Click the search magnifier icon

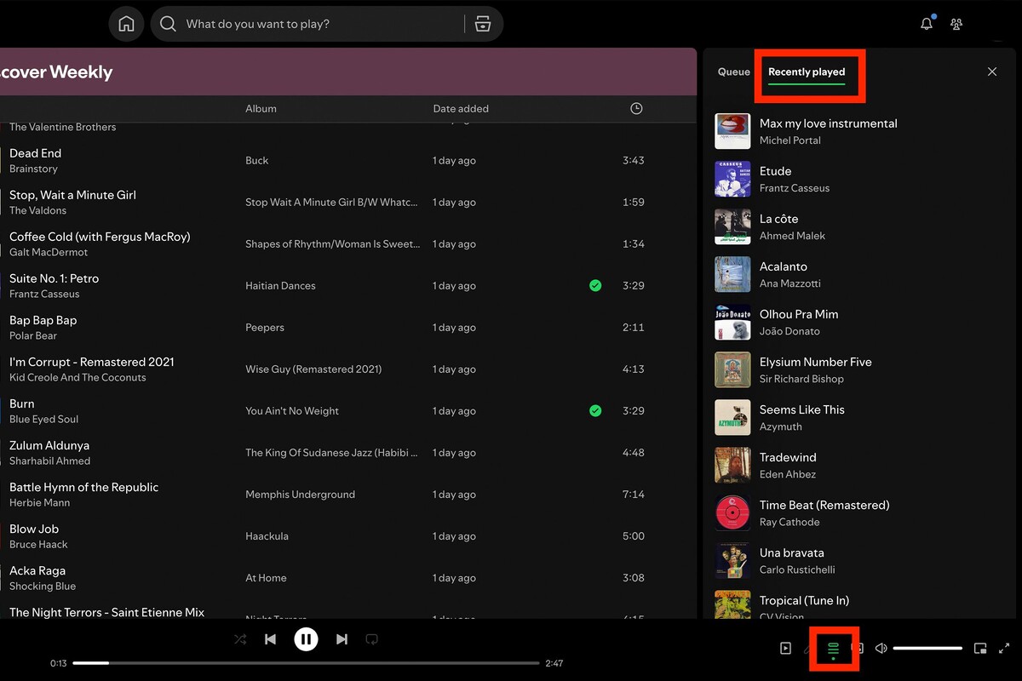click(x=168, y=24)
